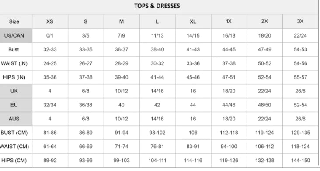
Task: Select the M column header cell
Action: pos(122,21)
